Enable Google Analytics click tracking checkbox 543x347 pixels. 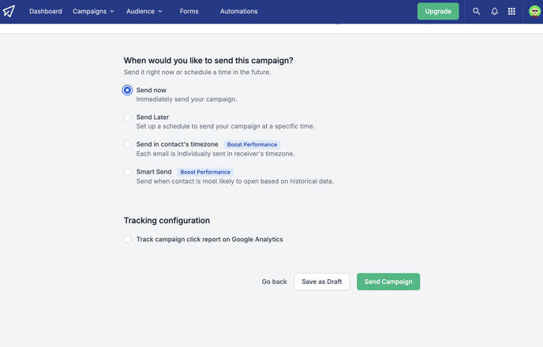[127, 239]
